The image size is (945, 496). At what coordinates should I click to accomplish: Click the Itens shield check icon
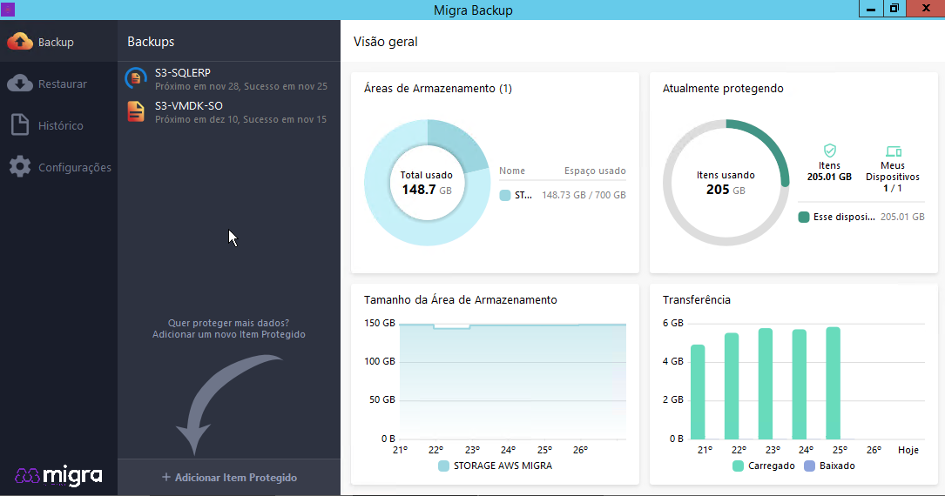tap(829, 151)
